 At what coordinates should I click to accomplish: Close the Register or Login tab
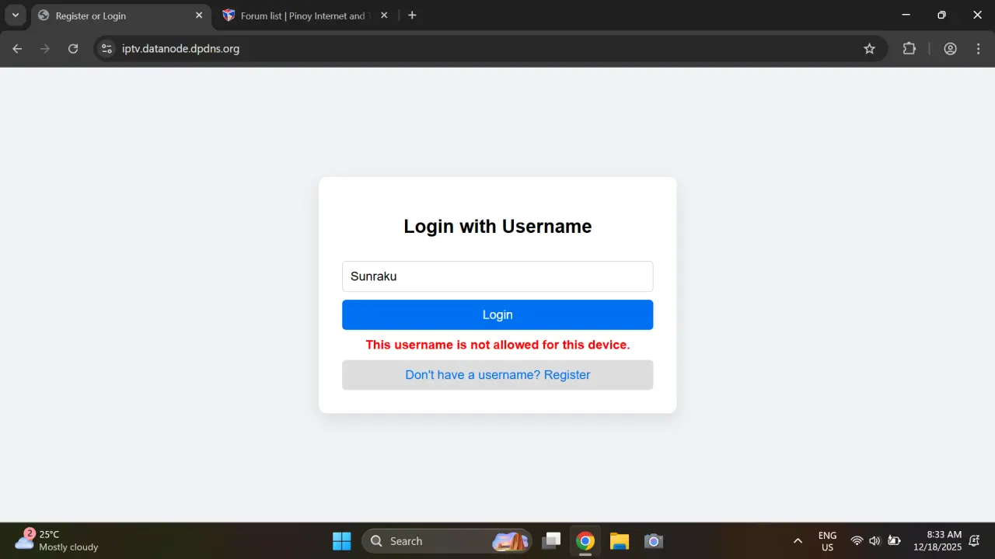199,16
